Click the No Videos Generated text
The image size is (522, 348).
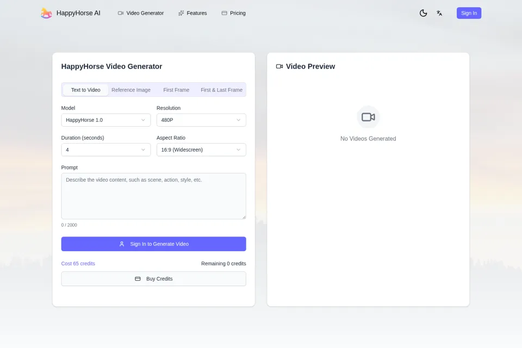point(368,139)
